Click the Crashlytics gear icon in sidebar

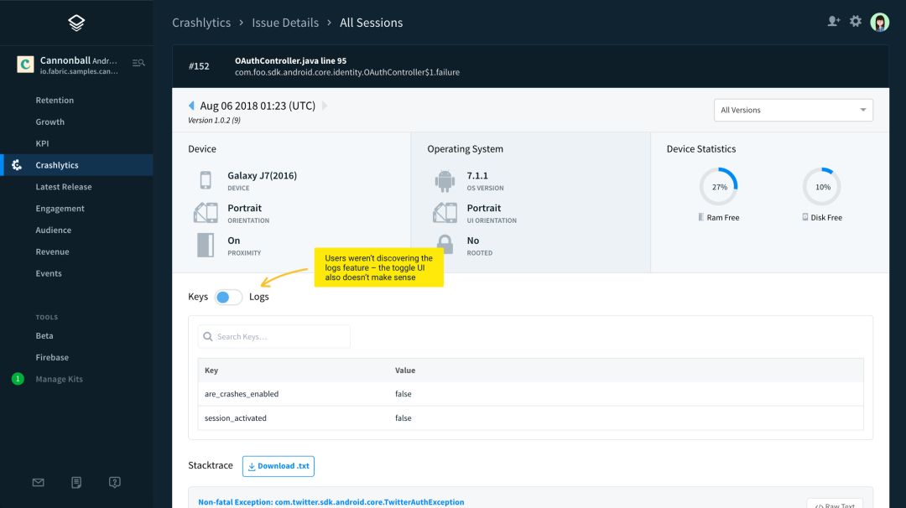[17, 165]
